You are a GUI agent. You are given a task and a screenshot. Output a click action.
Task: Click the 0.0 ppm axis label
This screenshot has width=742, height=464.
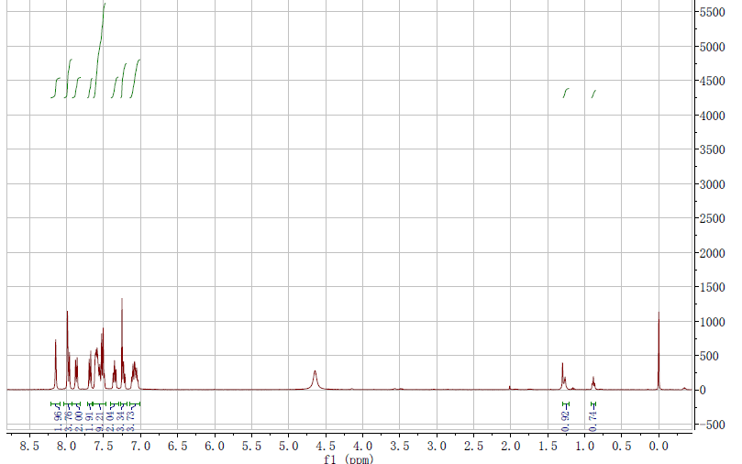click(x=659, y=446)
